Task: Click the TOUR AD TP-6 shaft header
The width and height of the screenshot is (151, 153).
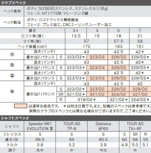Action: [x=72, y=126]
